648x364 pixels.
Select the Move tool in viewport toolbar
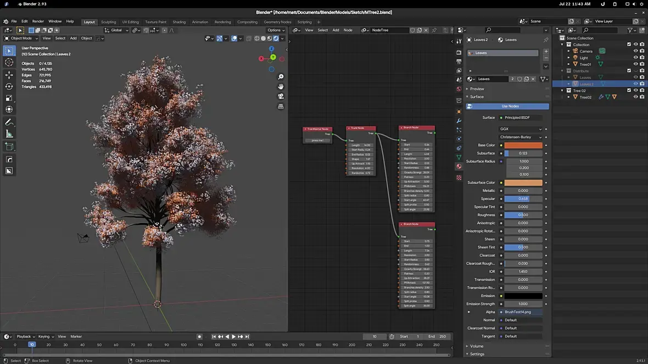tap(9, 75)
